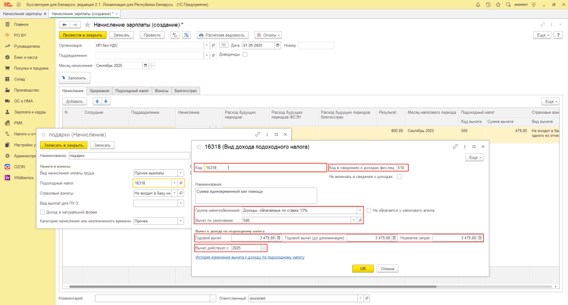568x305 pixels.
Task: Switch to Начисления зарплаты window tab
Action: [x=22, y=14]
